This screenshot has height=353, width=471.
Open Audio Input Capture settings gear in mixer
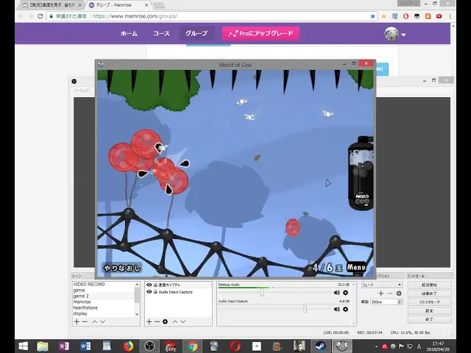(x=345, y=309)
